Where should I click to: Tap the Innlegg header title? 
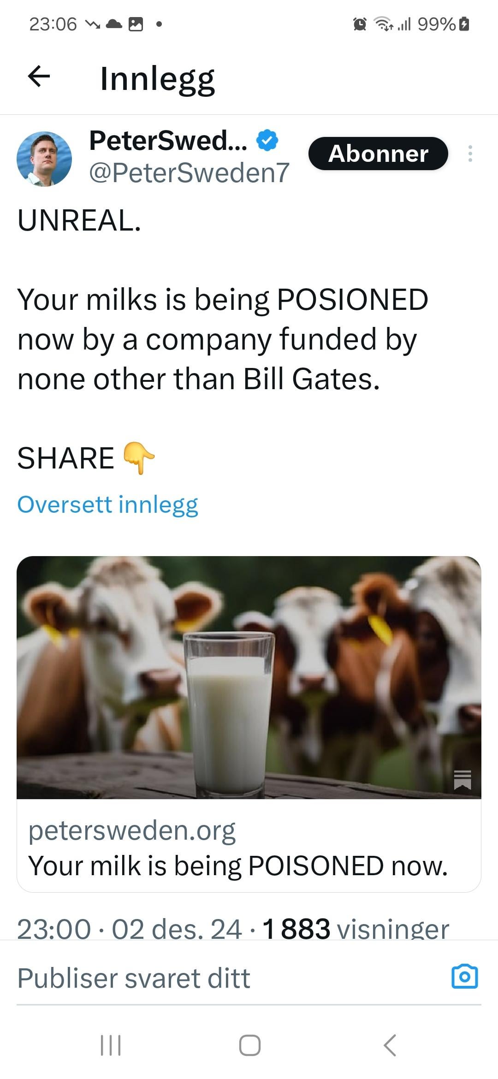pos(157,78)
